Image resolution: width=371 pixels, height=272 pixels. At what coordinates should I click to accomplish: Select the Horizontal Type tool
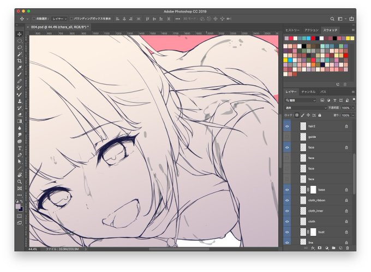pyautogui.click(x=20, y=149)
